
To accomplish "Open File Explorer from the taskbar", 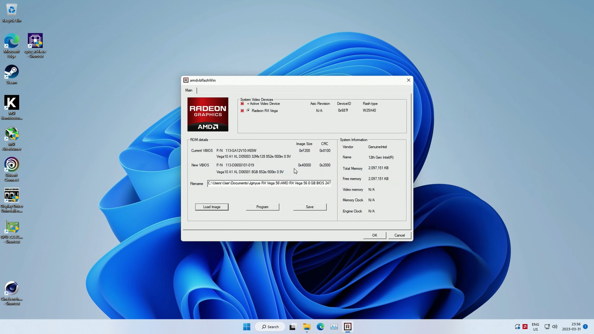I will [307, 327].
